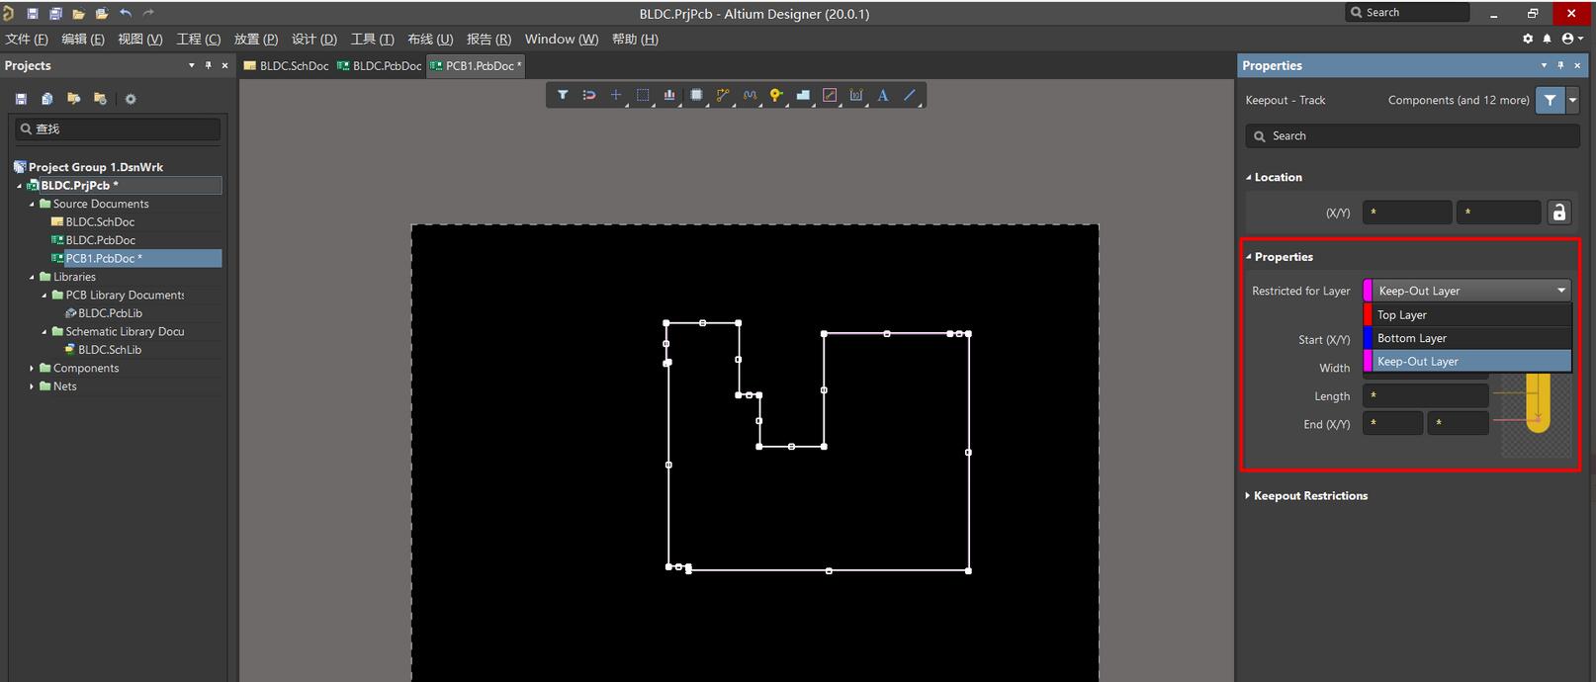
Task: Click the Top Layer red color swatch
Action: tap(1369, 314)
